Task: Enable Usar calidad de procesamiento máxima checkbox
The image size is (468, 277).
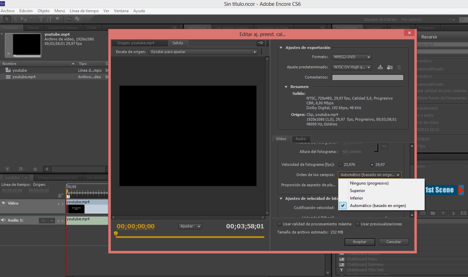Action: pos(280,224)
